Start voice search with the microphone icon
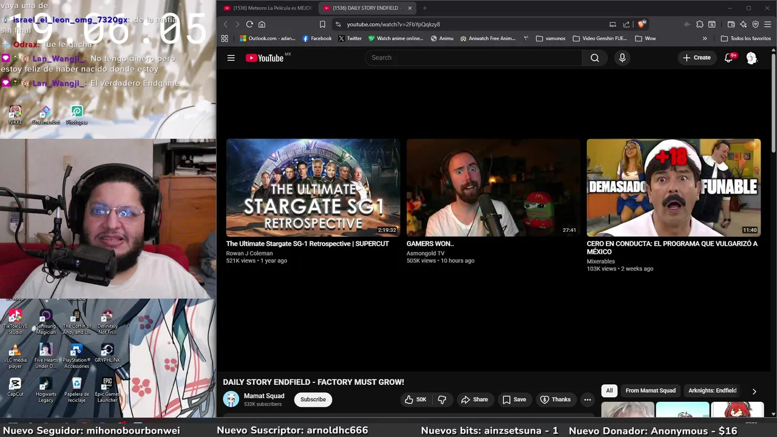Screen dimensions: 777x437 tap(622, 58)
